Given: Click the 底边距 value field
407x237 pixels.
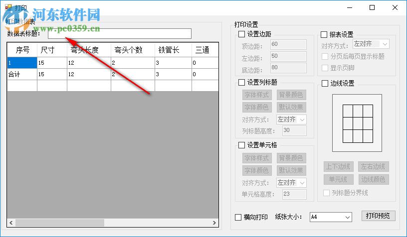Looking at the screenshot, I should point(288,68).
